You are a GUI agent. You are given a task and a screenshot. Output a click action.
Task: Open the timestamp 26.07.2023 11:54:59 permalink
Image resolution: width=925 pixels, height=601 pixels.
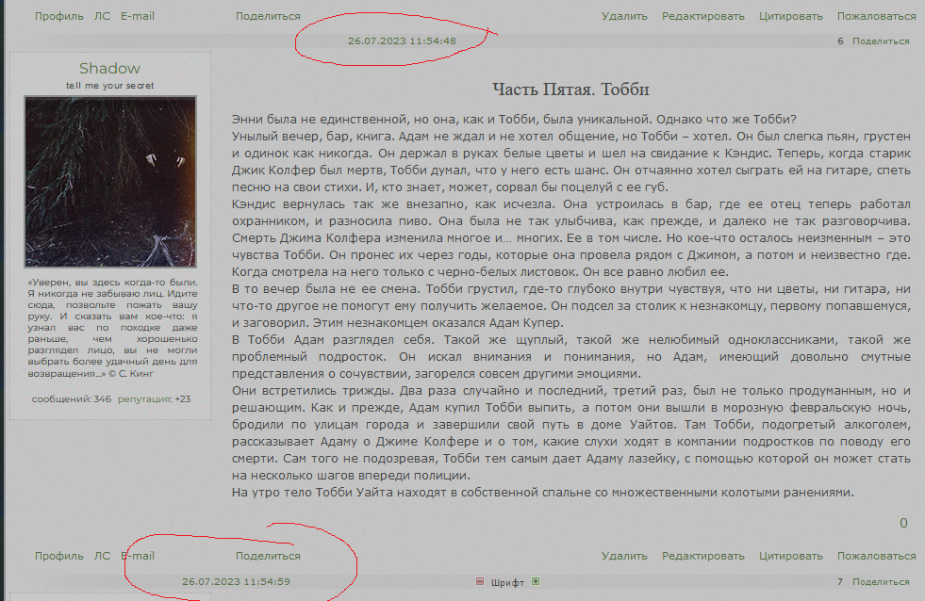pyautogui.click(x=236, y=581)
